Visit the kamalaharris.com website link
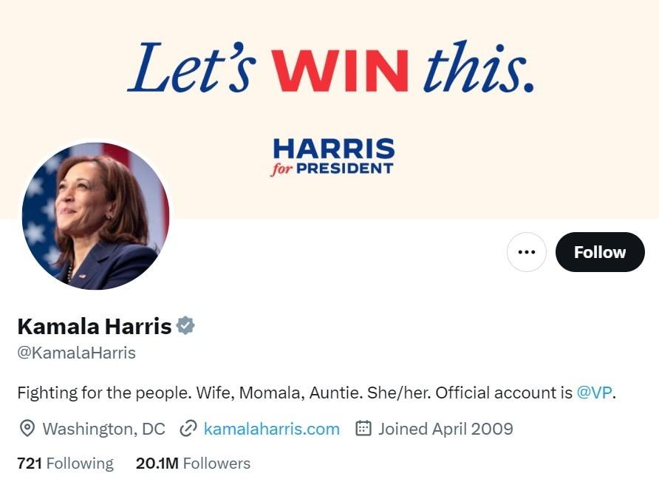The image size is (659, 482). pyautogui.click(x=271, y=429)
